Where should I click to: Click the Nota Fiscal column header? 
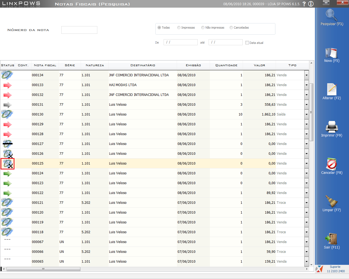pyautogui.click(x=45, y=65)
